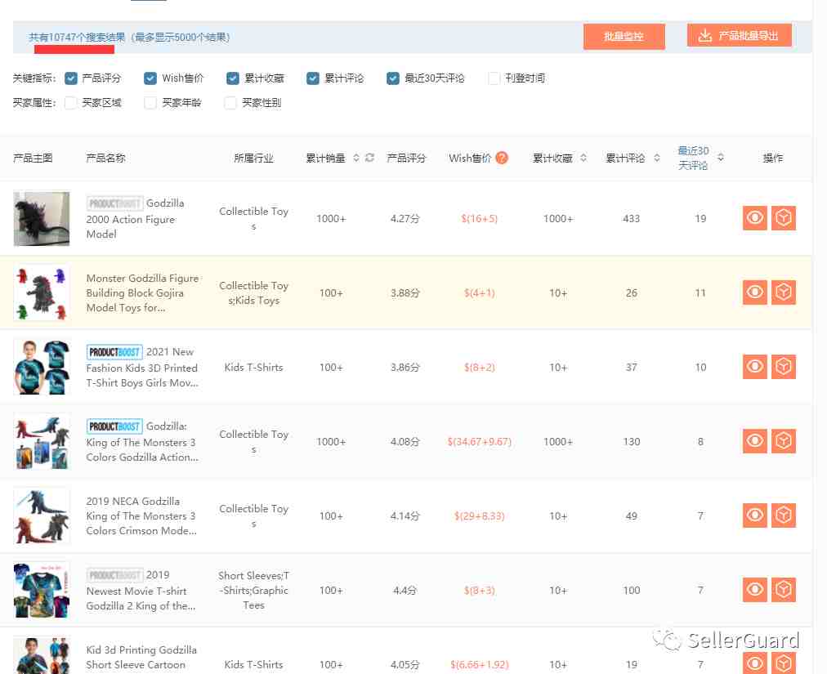827x674 pixels.
Task: Uncheck the Wish售价 checkbox
Action: [150, 78]
